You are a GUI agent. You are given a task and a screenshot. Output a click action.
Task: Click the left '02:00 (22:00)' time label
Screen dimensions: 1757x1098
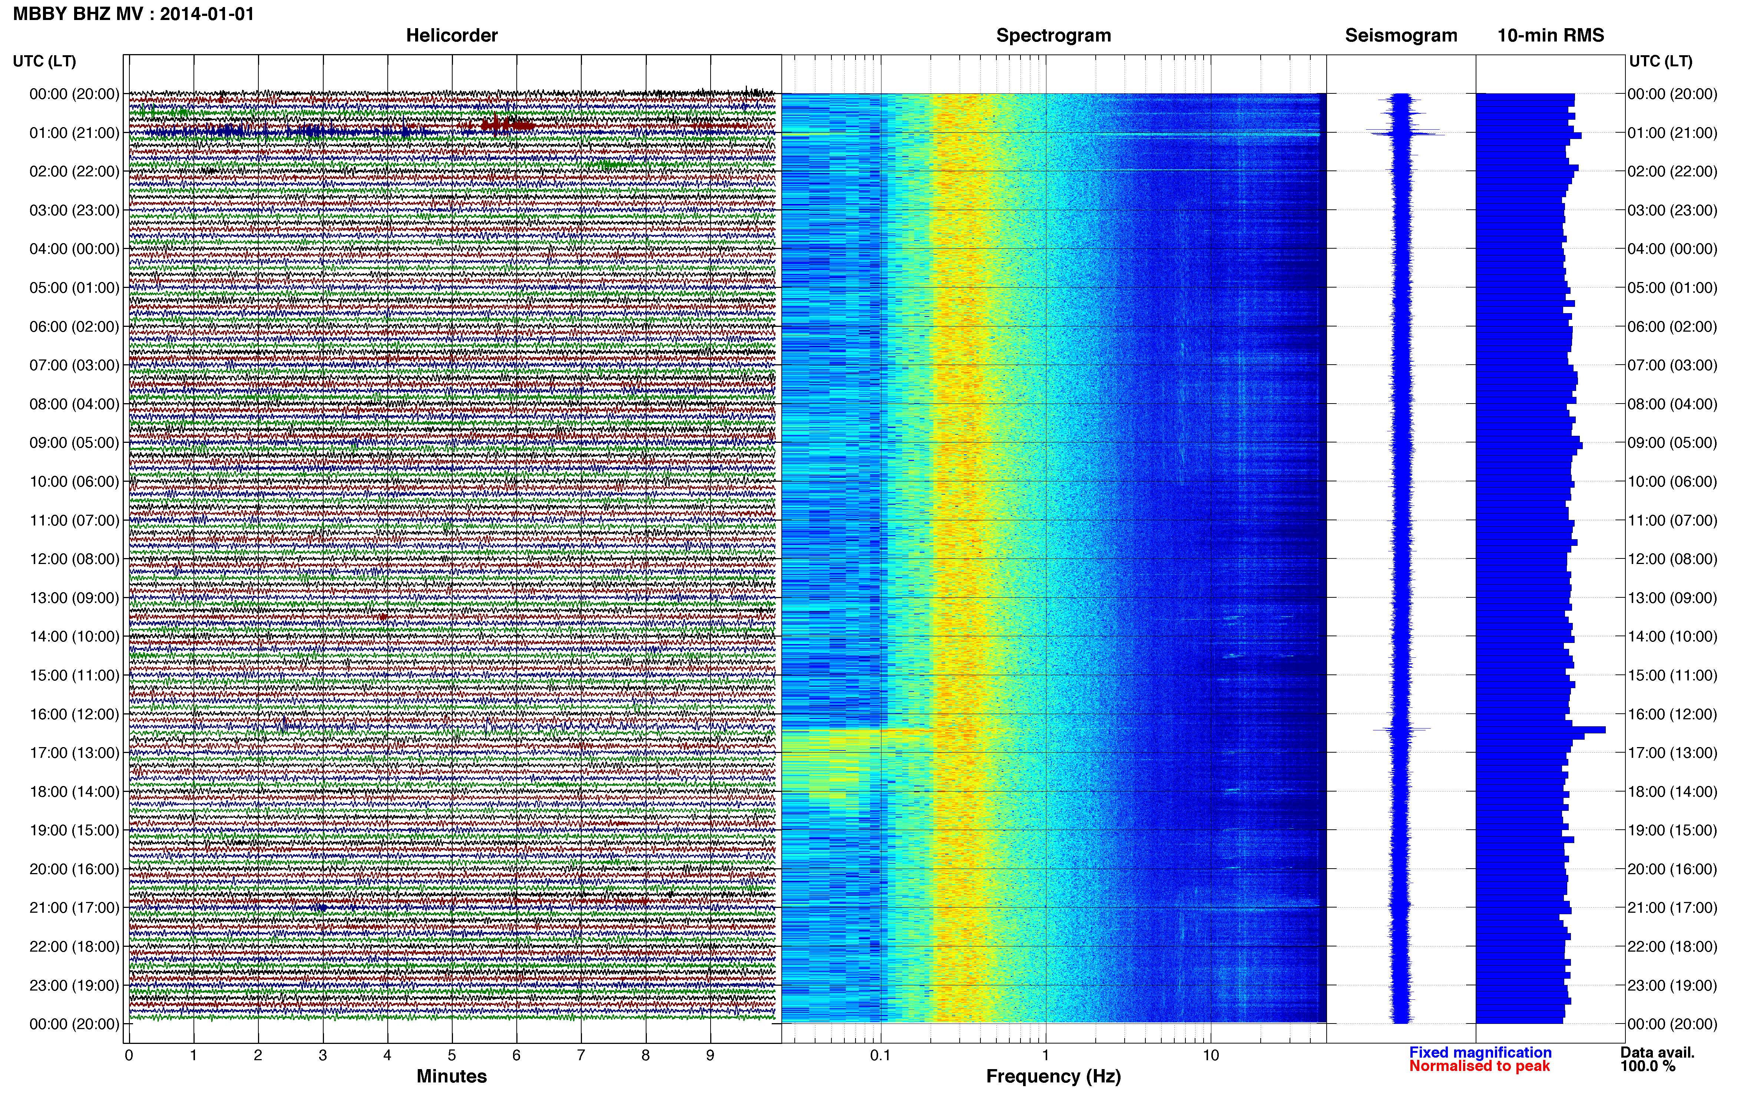click(x=74, y=171)
